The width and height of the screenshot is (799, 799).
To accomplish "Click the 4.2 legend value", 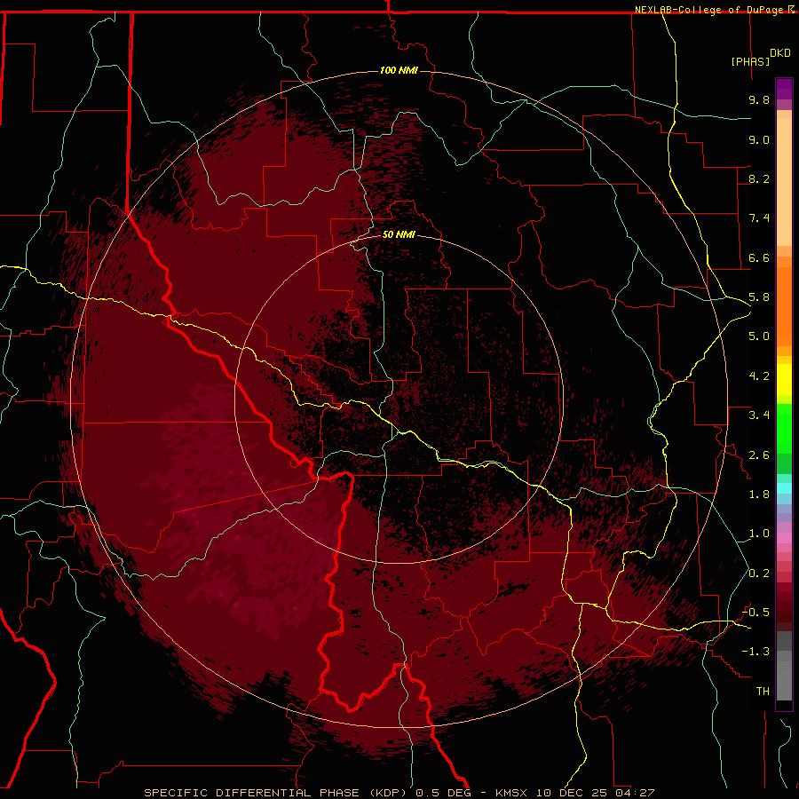I will tap(759, 376).
